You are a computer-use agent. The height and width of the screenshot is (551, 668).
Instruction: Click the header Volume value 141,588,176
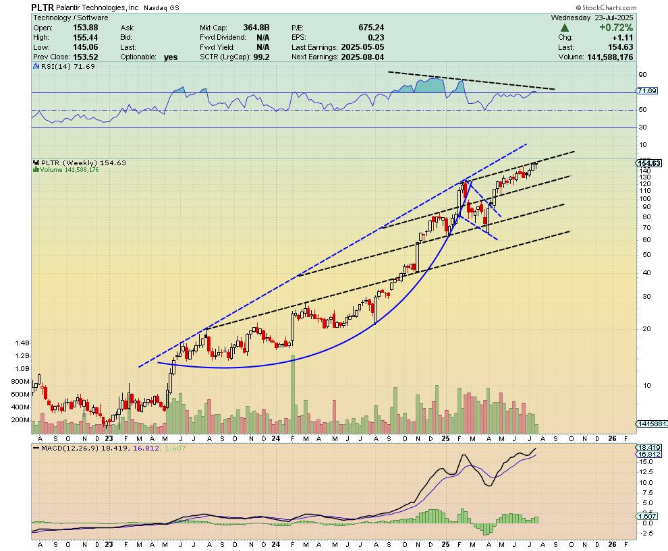610,57
